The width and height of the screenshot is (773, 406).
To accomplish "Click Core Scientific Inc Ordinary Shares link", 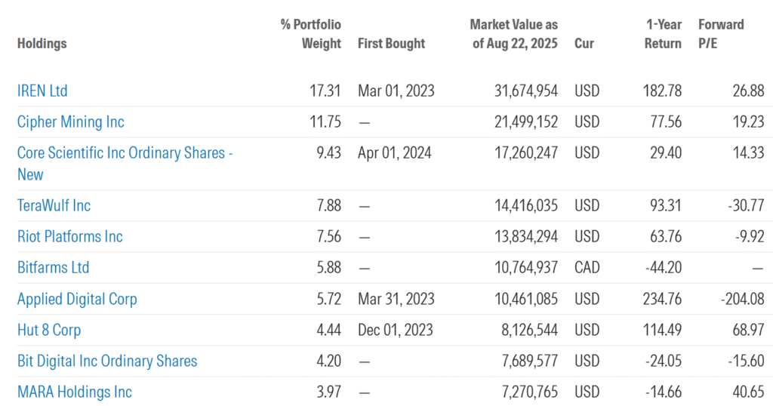I will click(125, 153).
